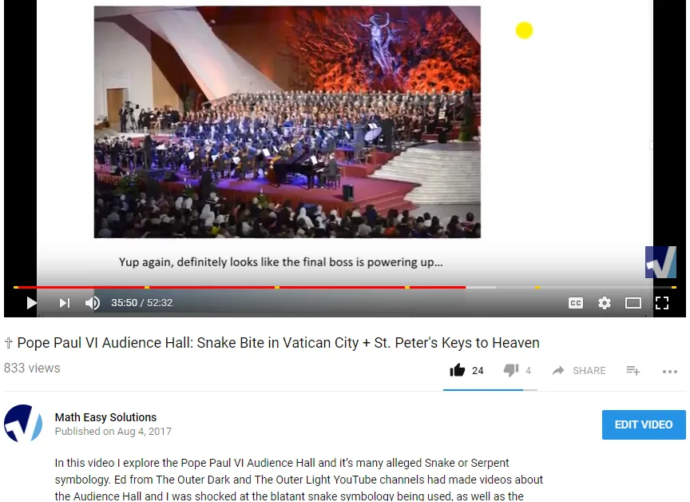
Task: Click the video title text
Action: click(278, 343)
